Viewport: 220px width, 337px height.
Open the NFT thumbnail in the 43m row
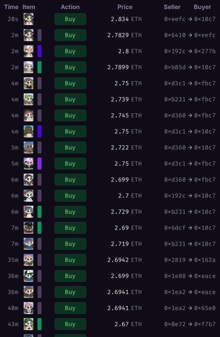tap(29, 324)
